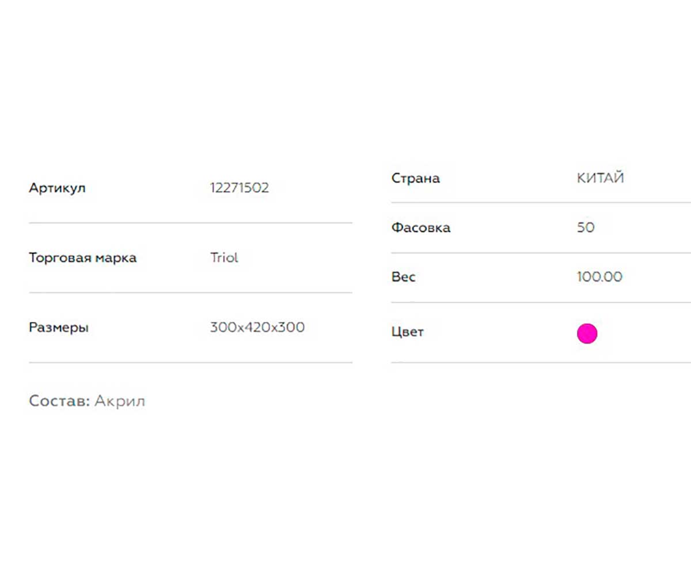
Task: Select the article number 12271502
Action: click(x=240, y=188)
